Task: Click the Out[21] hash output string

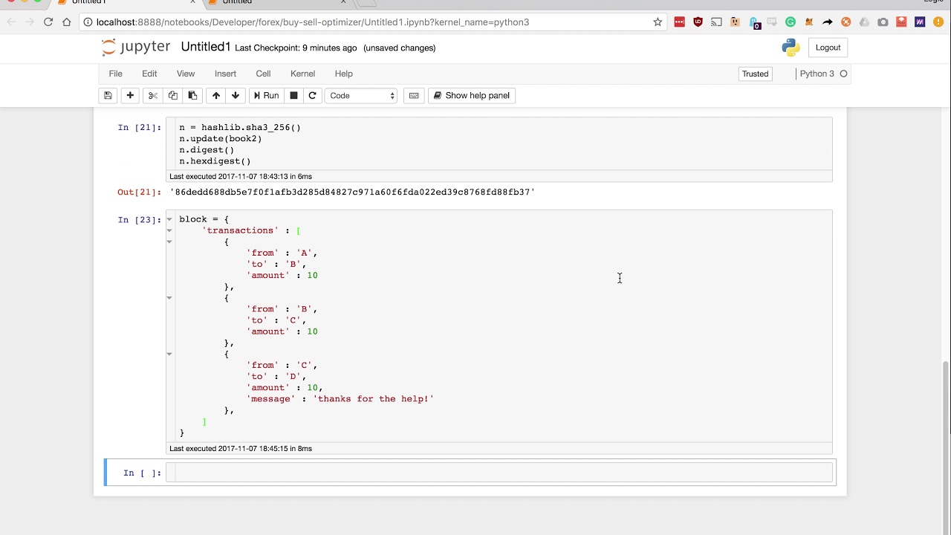Action: click(x=352, y=192)
